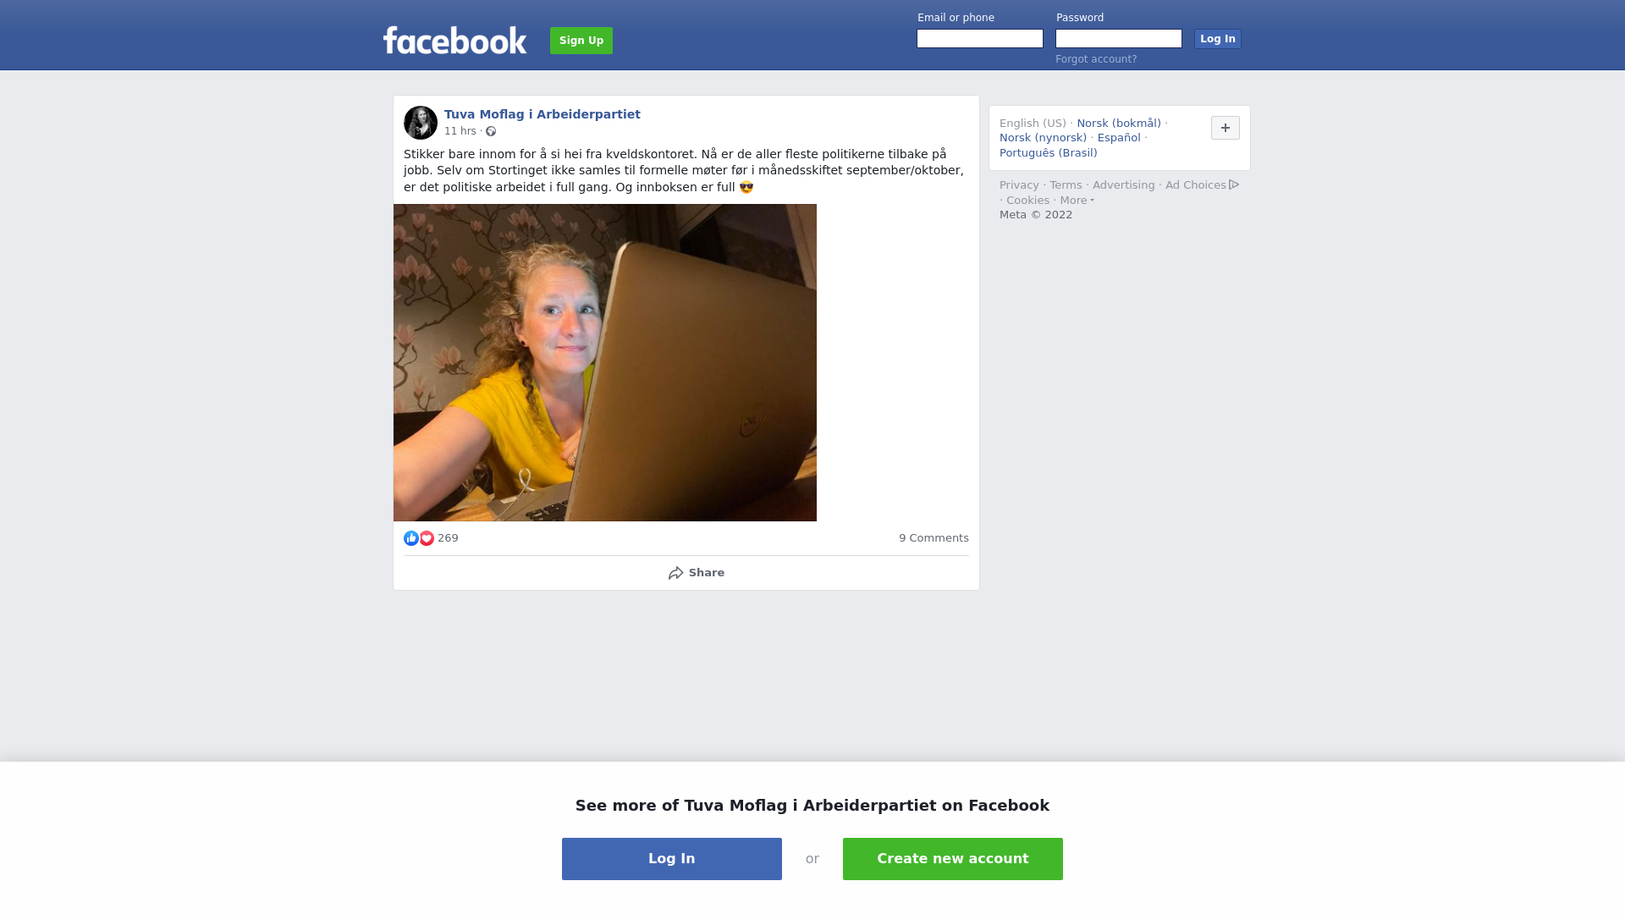
Task: Click the Share arrow icon below the post
Action: (x=675, y=573)
